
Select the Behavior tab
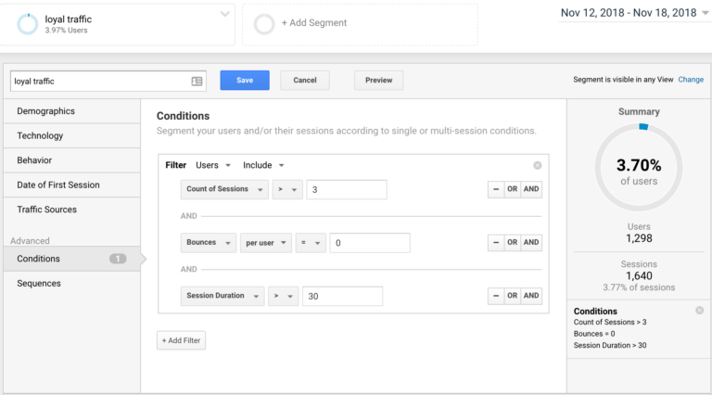71,160
